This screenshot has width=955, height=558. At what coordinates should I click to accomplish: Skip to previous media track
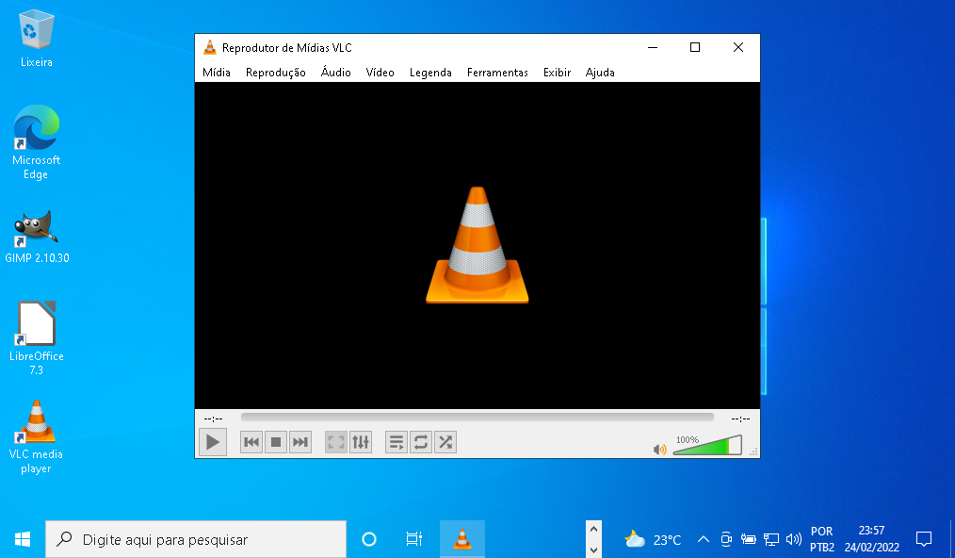tap(251, 442)
